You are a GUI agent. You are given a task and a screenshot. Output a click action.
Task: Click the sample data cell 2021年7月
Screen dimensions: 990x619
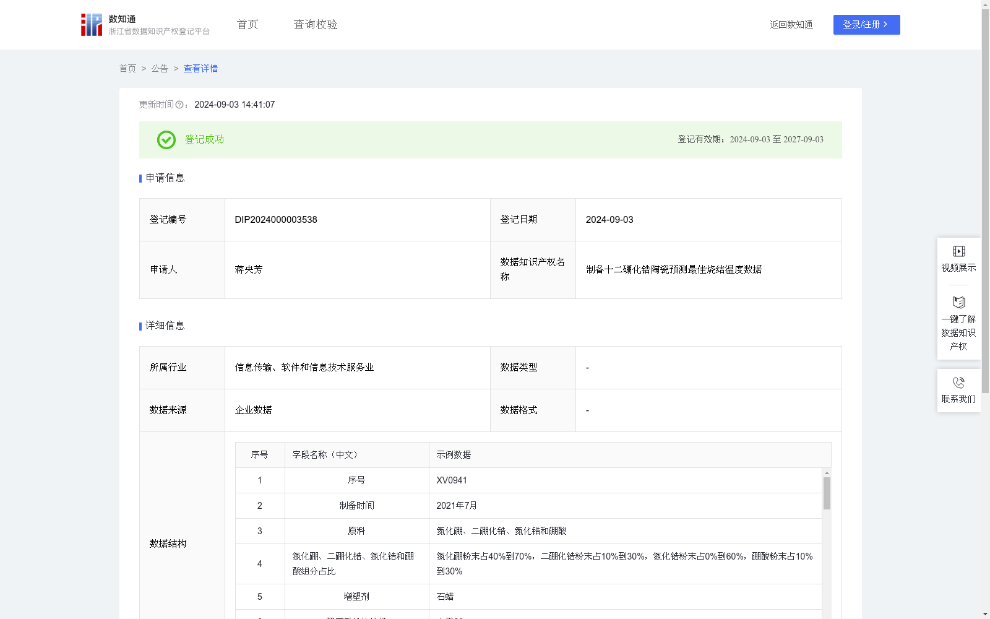626,506
